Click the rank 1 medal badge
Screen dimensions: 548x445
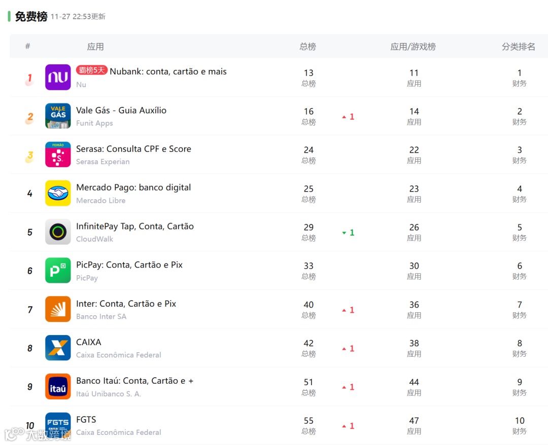(x=29, y=79)
